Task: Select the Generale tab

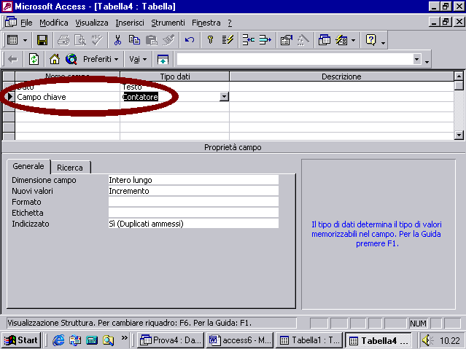Action: [28, 166]
